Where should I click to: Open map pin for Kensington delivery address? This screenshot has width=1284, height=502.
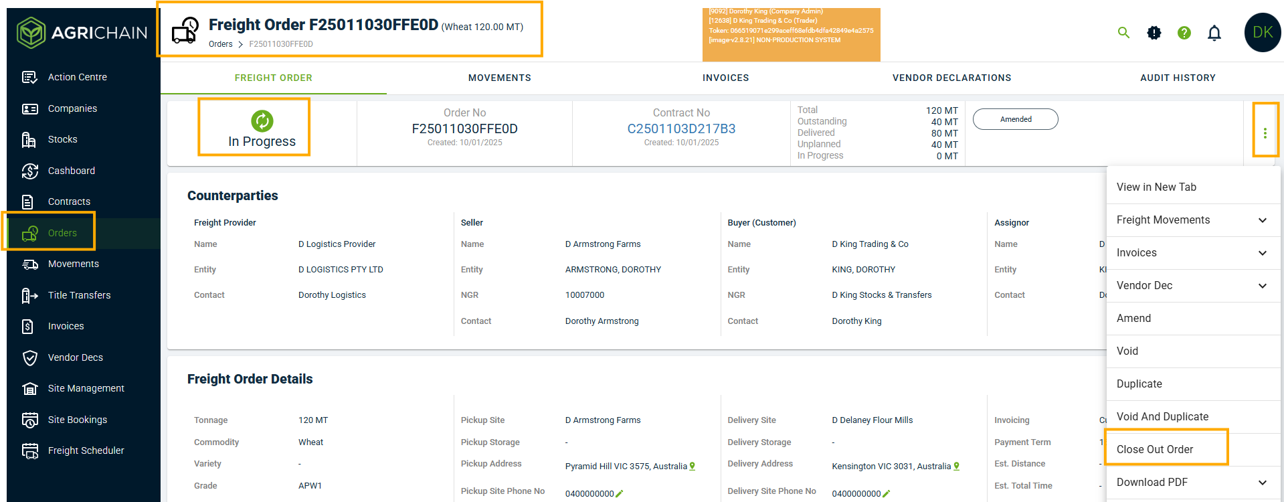click(957, 467)
